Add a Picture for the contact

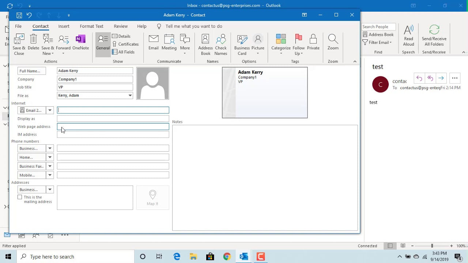pyautogui.click(x=258, y=44)
